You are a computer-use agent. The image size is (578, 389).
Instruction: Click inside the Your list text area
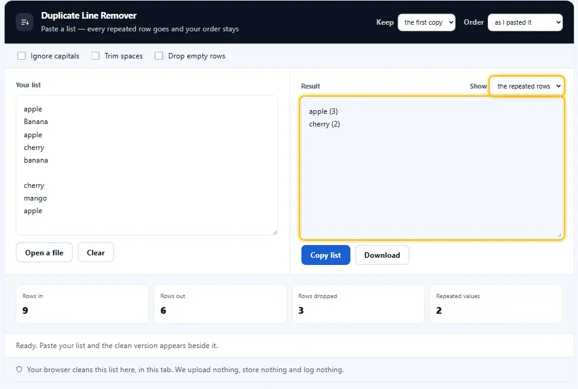[147, 165]
